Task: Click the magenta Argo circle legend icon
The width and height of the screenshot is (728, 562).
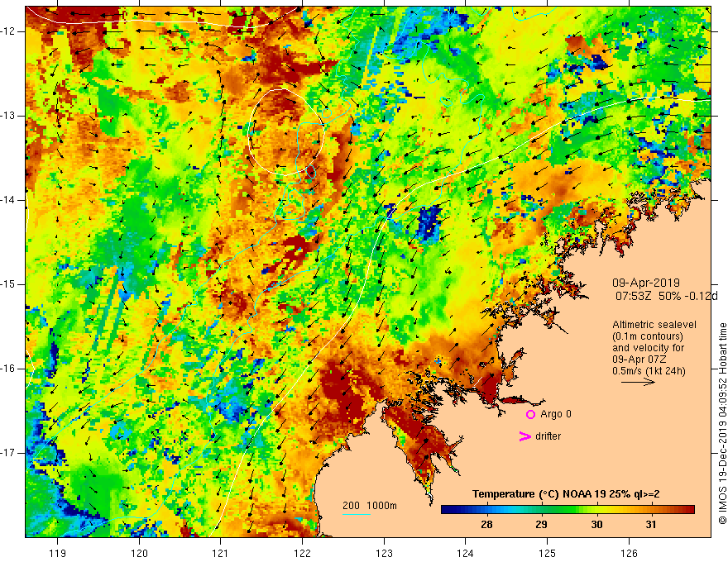Action: [x=530, y=415]
